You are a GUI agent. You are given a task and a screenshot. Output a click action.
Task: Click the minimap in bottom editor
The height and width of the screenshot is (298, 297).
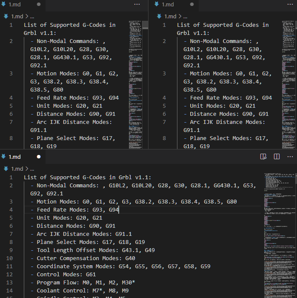tap(279, 235)
